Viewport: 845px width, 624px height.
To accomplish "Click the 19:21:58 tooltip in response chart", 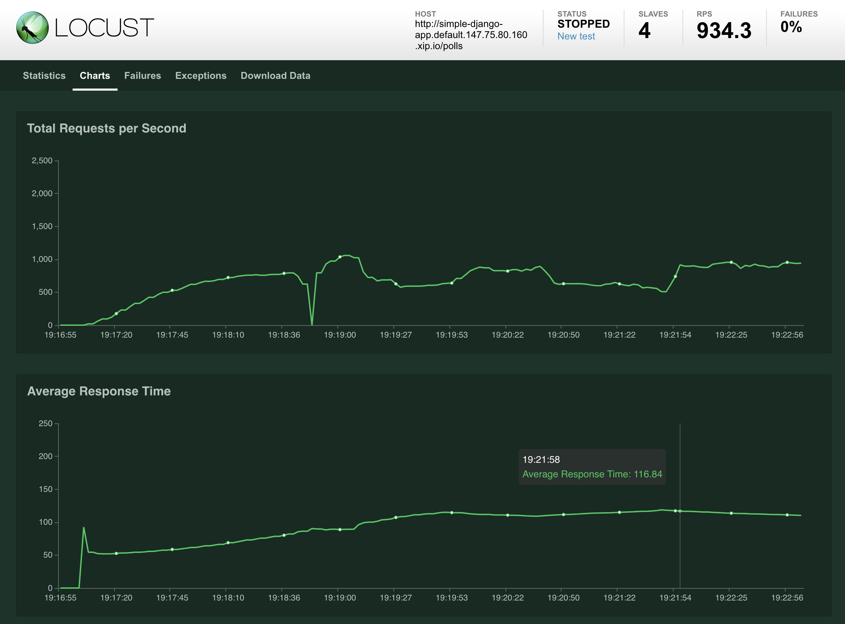I will tap(592, 467).
